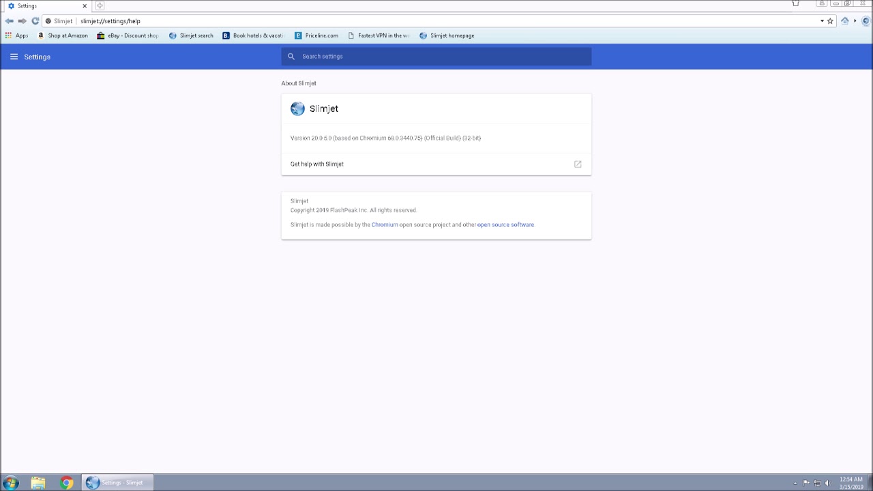Click the Search settings field

(x=436, y=57)
